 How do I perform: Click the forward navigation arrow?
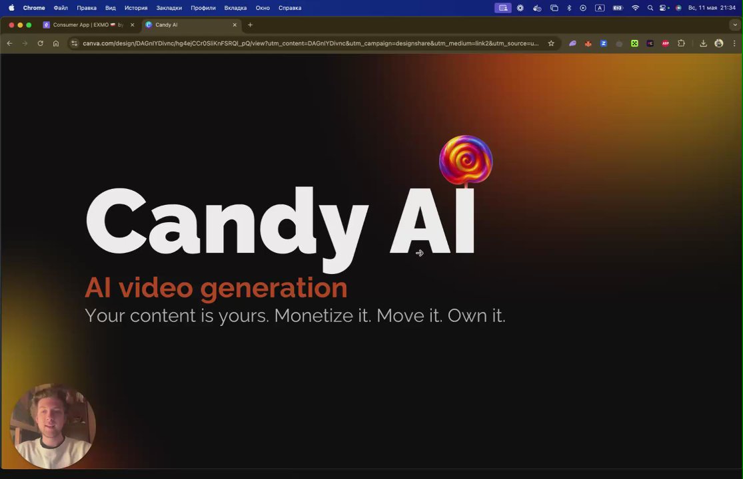[25, 43]
